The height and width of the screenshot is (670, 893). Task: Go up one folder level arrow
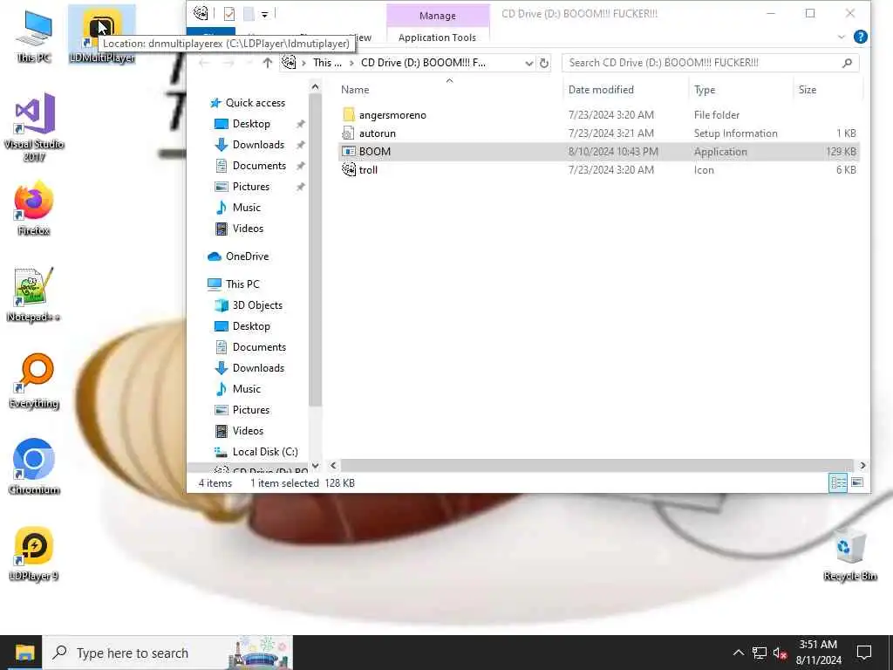pos(268,63)
